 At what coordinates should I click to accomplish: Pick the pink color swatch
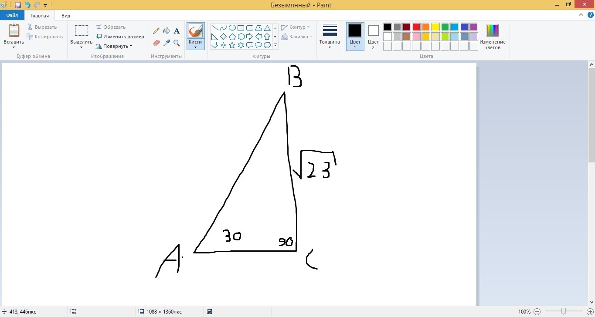pyautogui.click(x=416, y=37)
